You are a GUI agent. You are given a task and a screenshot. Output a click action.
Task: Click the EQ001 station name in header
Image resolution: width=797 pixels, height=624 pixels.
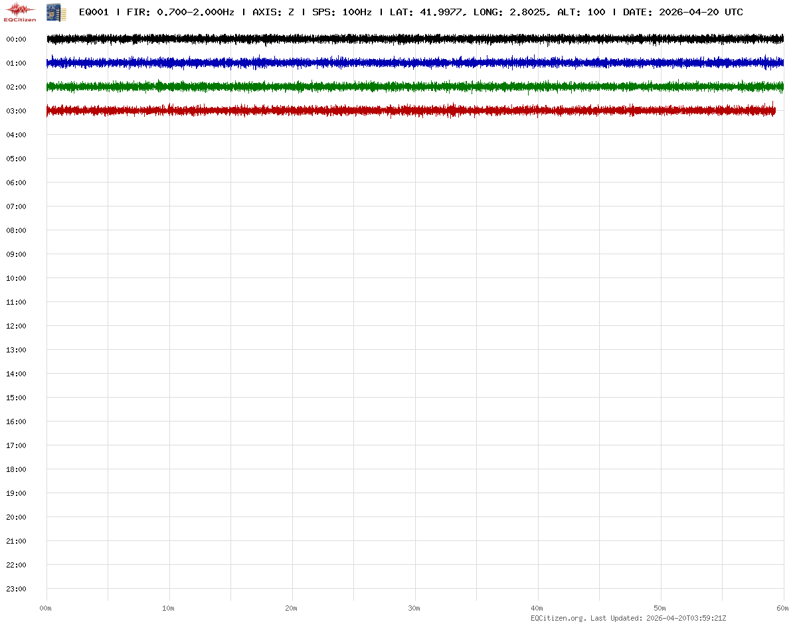[94, 12]
